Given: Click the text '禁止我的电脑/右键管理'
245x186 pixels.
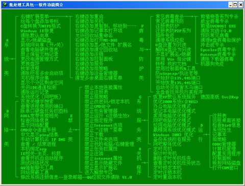Looking at the screenshot, I should [109, 144].
